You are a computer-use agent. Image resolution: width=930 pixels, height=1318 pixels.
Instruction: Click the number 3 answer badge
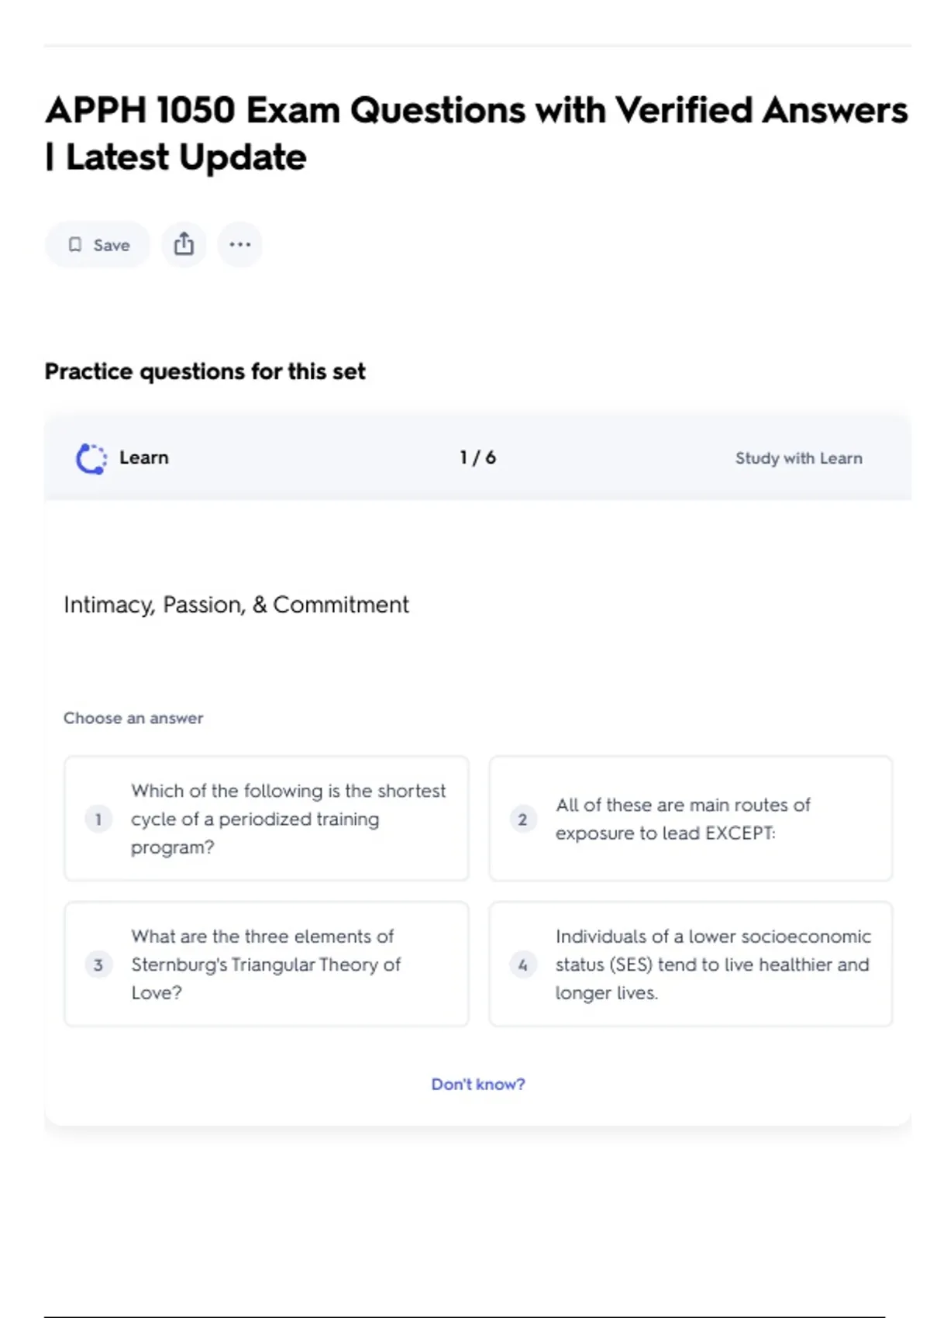(98, 965)
